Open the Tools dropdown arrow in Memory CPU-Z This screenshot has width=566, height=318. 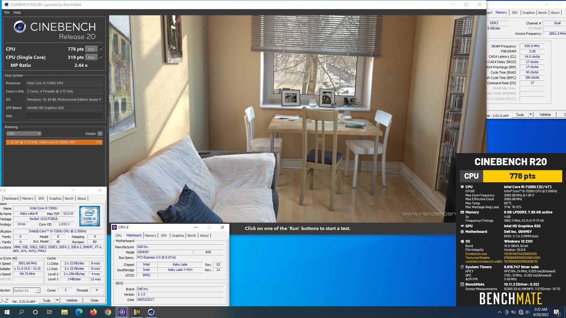pyautogui.click(x=531, y=115)
